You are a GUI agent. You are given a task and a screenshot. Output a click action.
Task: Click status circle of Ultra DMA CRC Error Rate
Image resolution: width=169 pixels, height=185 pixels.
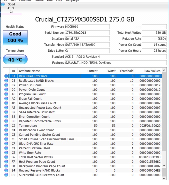(6, 143)
